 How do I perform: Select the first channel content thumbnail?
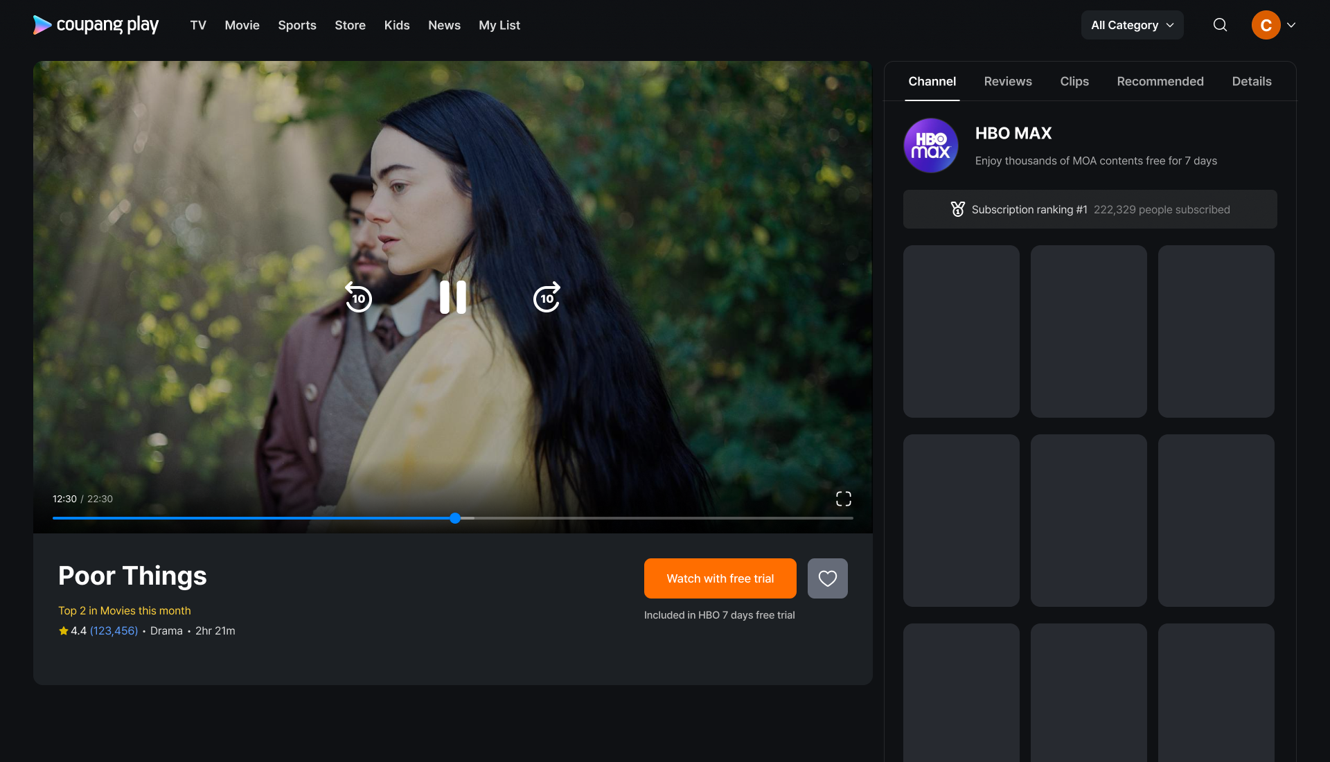tap(961, 331)
